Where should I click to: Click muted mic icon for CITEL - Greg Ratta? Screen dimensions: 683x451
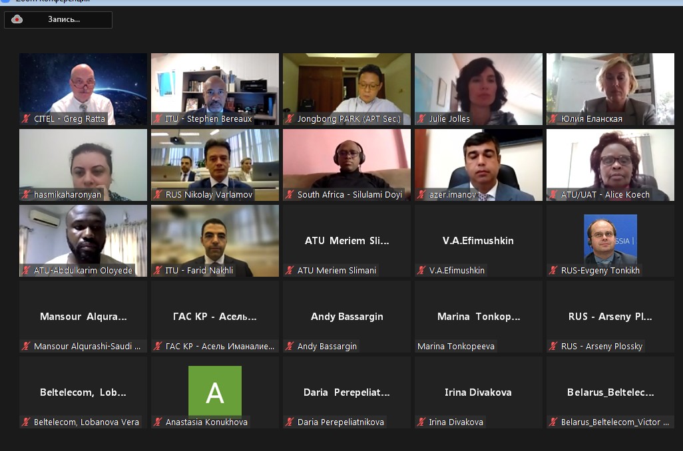(26, 118)
